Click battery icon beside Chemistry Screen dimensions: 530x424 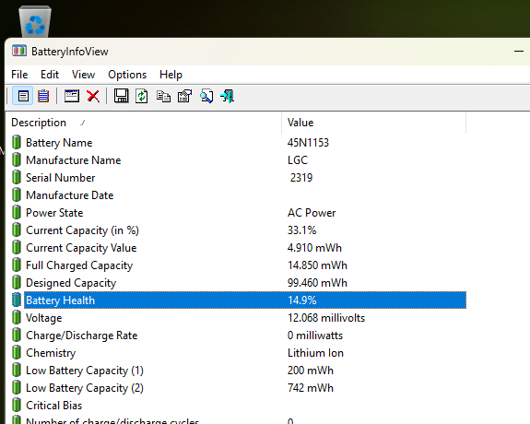coord(17,353)
